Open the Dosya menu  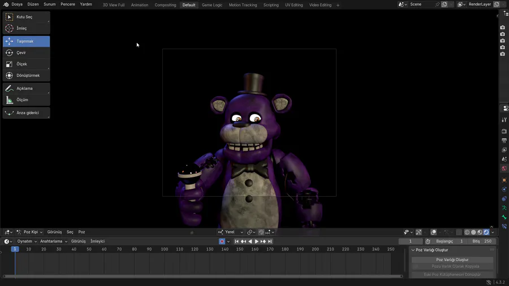click(17, 4)
